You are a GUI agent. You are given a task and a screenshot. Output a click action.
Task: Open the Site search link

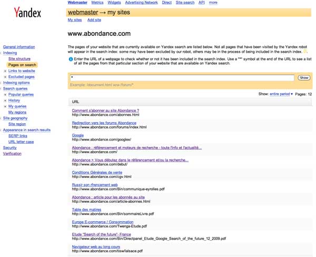coord(185,3)
